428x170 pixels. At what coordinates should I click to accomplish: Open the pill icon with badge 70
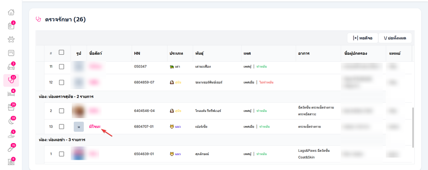click(x=11, y=148)
